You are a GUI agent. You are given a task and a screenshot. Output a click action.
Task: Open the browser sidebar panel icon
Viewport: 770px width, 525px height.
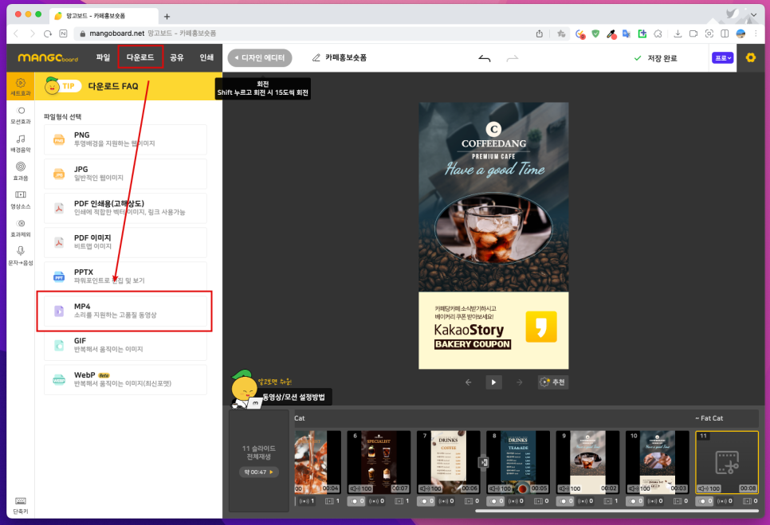click(725, 33)
